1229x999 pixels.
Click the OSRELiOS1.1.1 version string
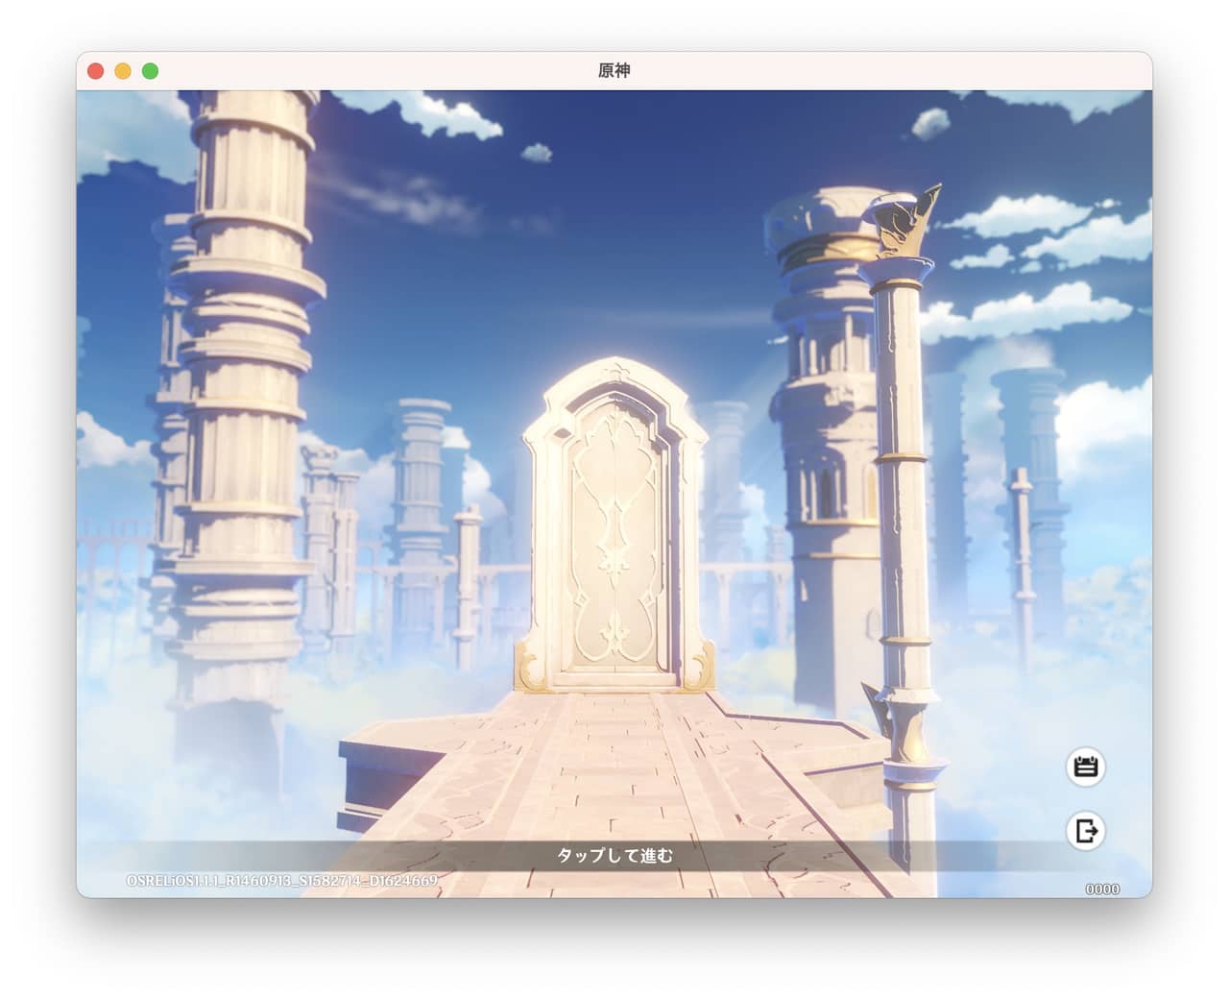(x=281, y=881)
